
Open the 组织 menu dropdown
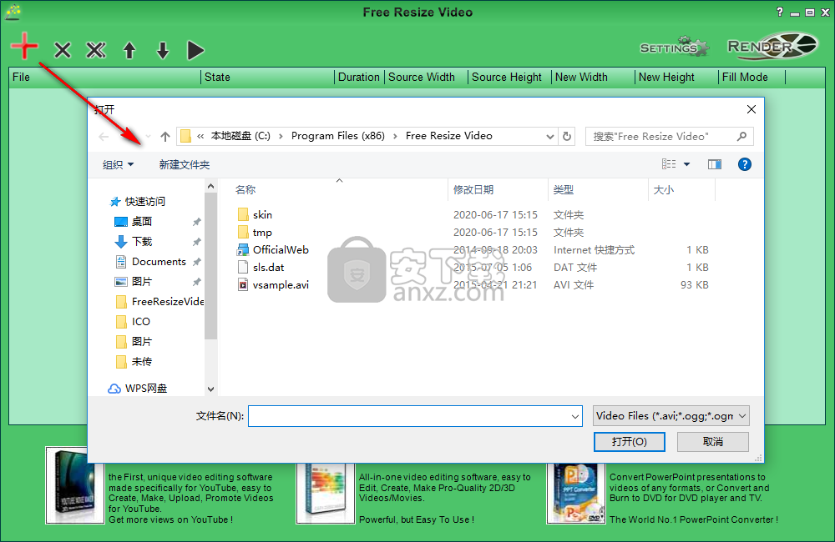point(119,165)
